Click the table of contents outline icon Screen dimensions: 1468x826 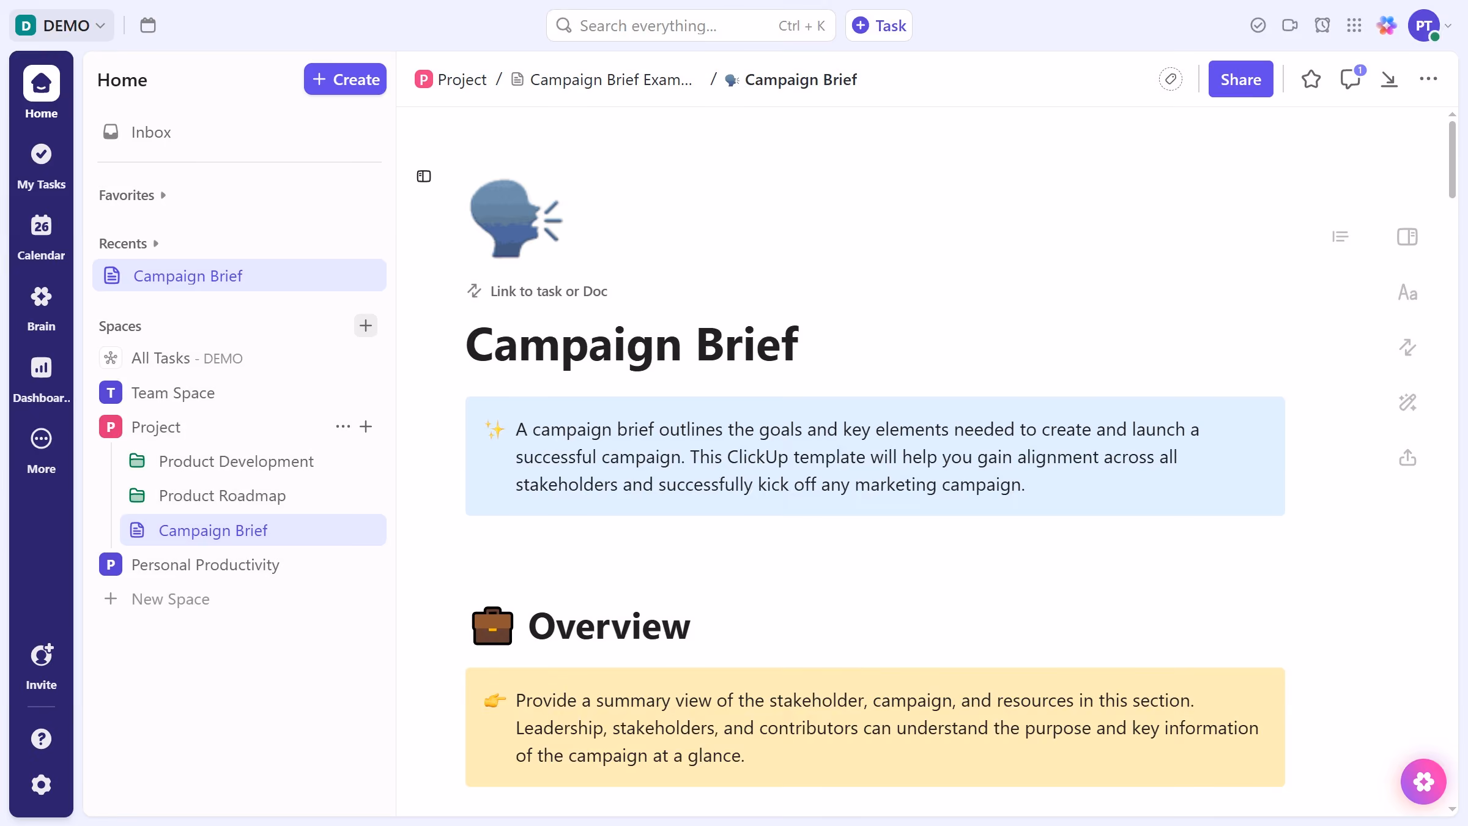pyautogui.click(x=1340, y=236)
